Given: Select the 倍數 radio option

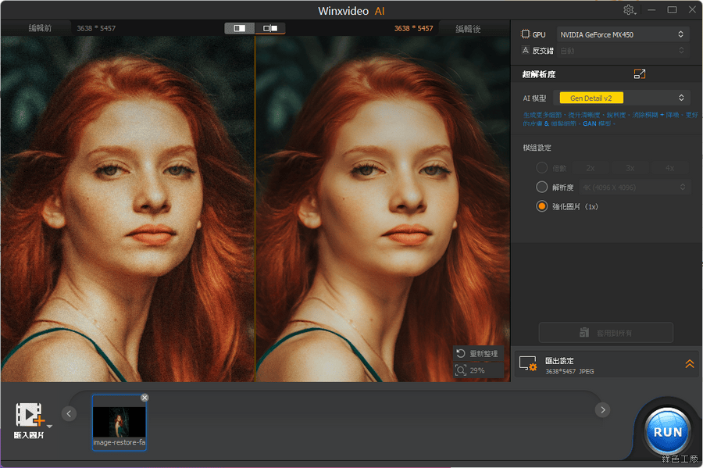Looking at the screenshot, I should pyautogui.click(x=541, y=168).
